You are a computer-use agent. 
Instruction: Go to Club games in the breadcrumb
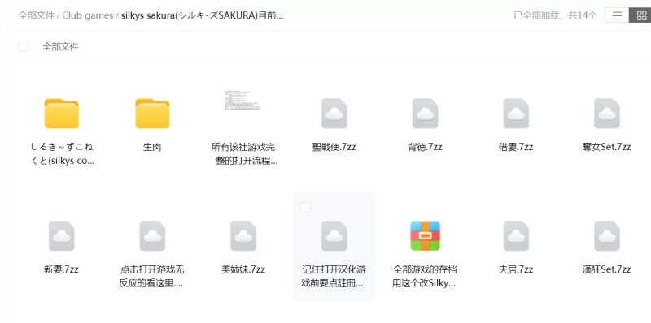pyautogui.click(x=88, y=15)
